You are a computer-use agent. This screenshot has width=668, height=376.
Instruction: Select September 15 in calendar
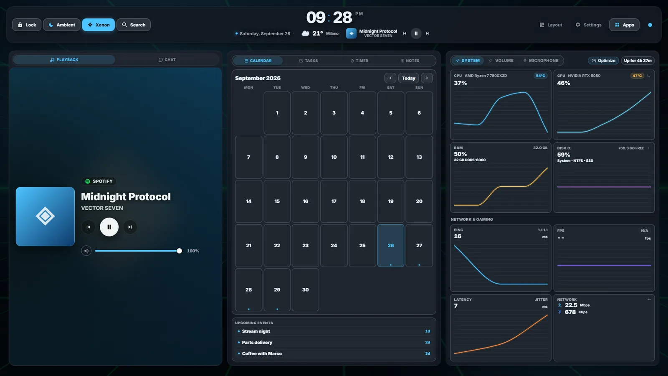click(277, 201)
